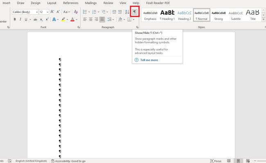
Task: Toggle Underline formatting
Action: pos(26,20)
